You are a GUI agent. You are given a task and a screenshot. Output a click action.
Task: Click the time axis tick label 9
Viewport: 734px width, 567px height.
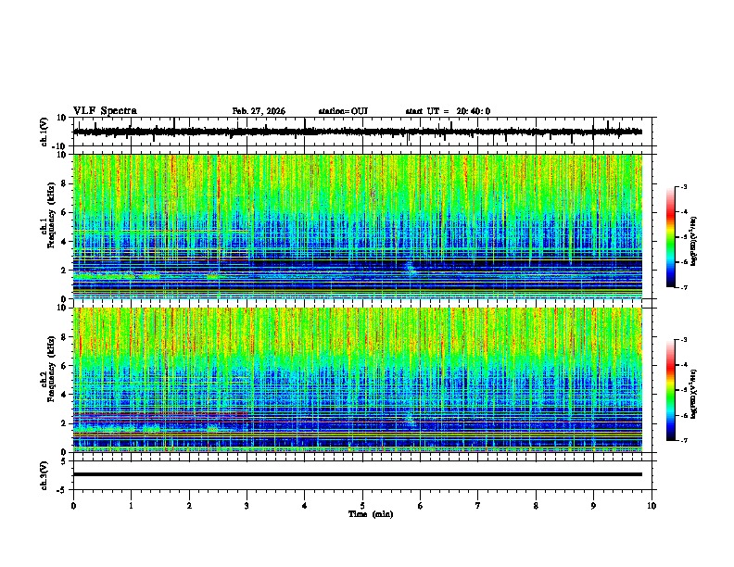coord(593,506)
